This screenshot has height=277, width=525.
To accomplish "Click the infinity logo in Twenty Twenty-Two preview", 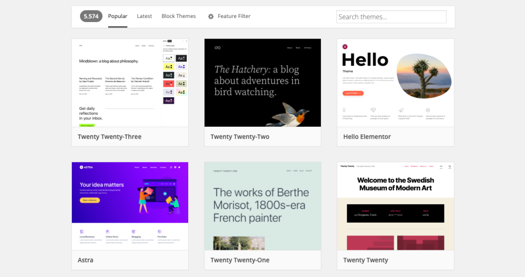I will pyautogui.click(x=217, y=48).
